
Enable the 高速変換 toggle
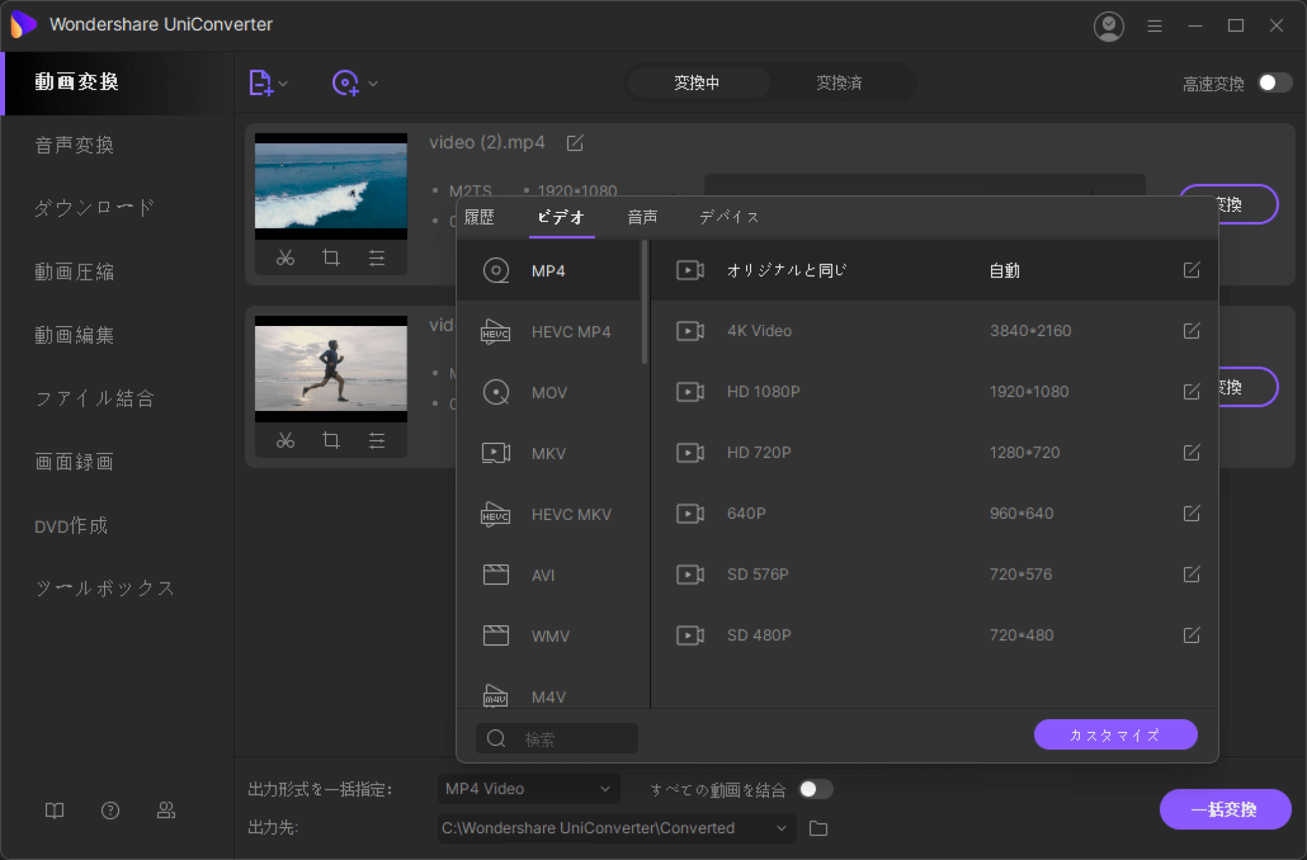[x=1275, y=83]
